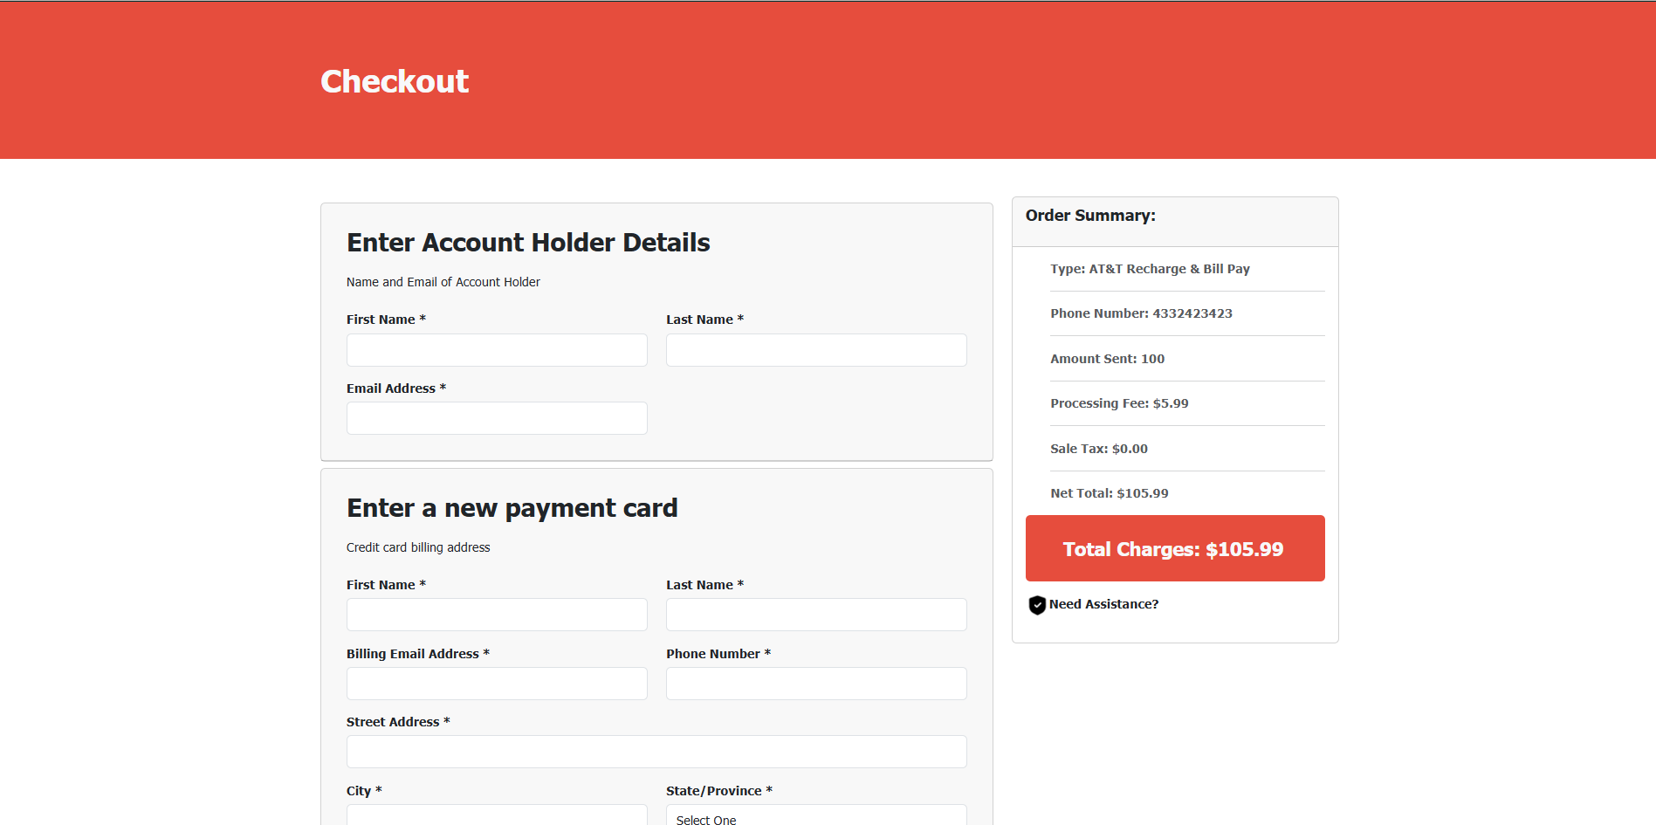Focus the account holder First Name field
Image resolution: width=1656 pixels, height=825 pixels.
point(497,350)
